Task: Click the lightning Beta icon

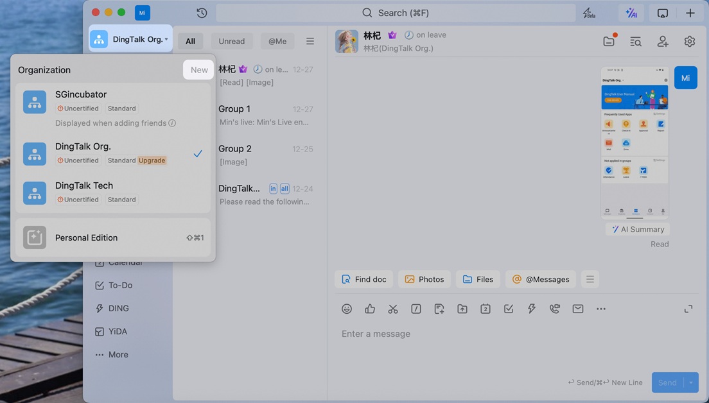Action: (x=589, y=13)
